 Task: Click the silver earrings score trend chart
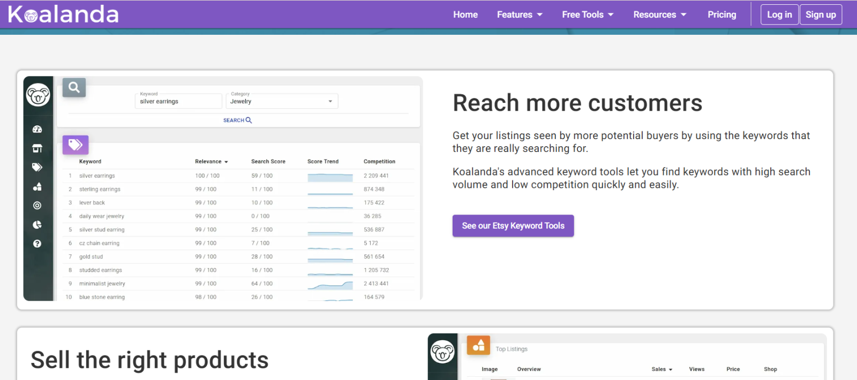click(x=330, y=177)
